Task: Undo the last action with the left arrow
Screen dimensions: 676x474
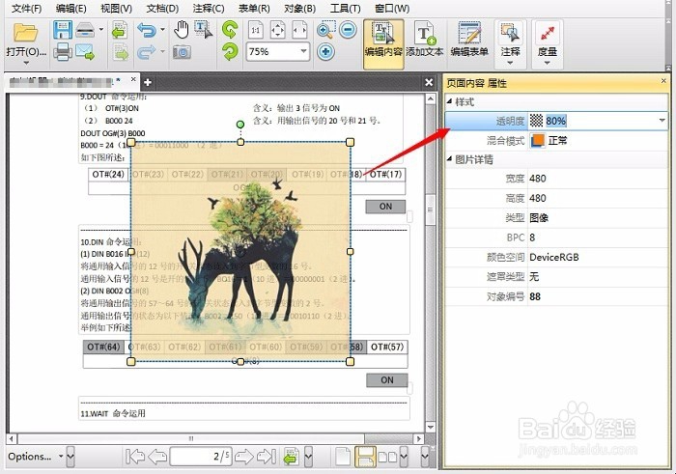Action: click(147, 31)
